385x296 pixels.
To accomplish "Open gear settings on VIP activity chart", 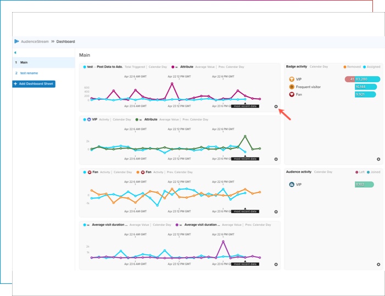I will (x=276, y=159).
